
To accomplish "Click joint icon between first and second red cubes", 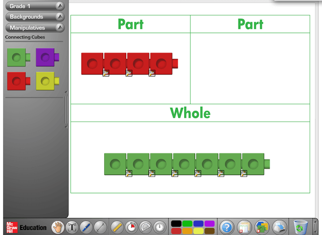I will tap(106, 73).
